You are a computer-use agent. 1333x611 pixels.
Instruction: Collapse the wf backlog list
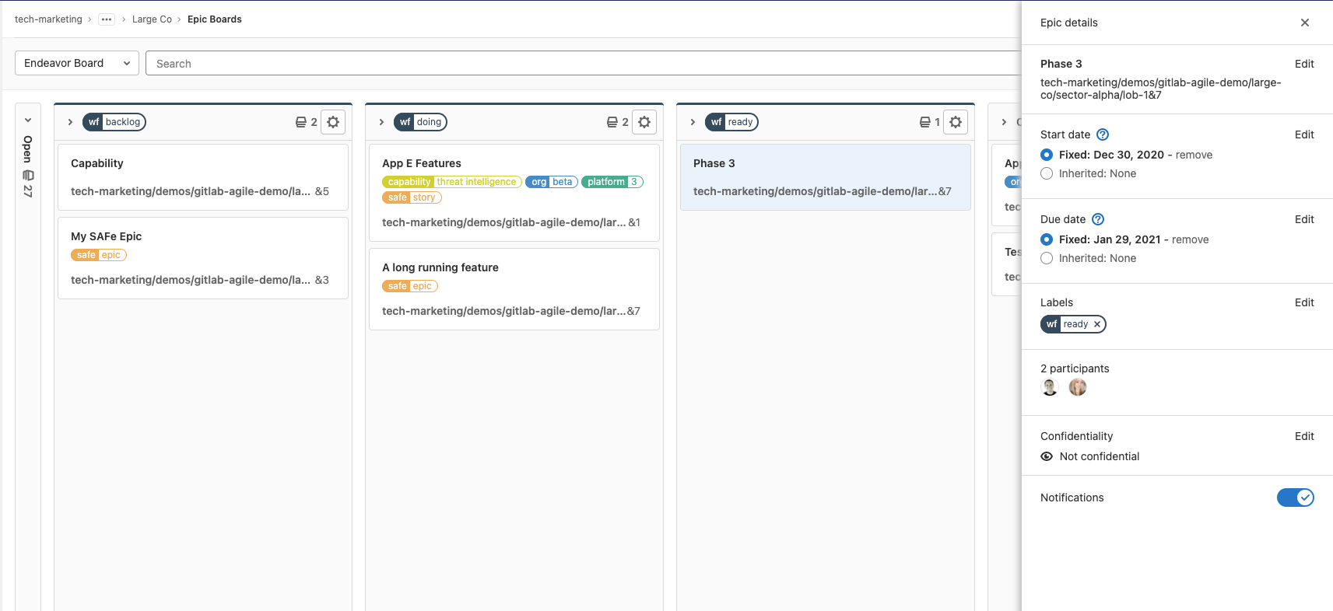(70, 122)
